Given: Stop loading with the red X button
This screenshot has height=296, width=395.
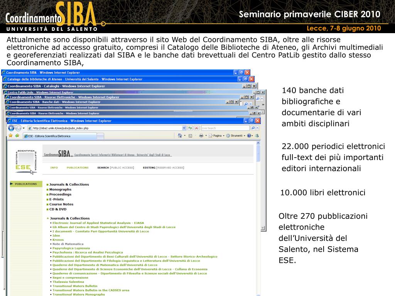Looking at the screenshot, I should point(196,128).
